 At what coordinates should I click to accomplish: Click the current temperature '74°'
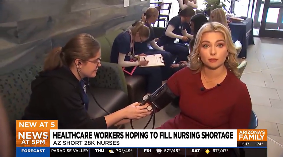click(x=260, y=144)
